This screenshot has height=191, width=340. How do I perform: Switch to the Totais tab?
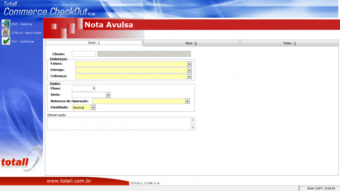pyautogui.click(x=289, y=43)
